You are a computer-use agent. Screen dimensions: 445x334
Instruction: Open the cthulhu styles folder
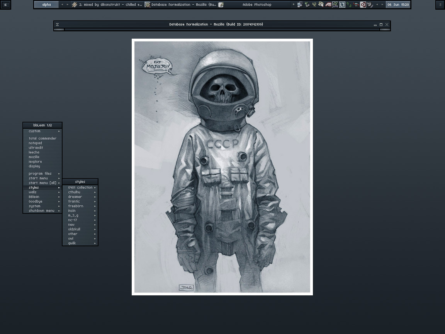80,192
